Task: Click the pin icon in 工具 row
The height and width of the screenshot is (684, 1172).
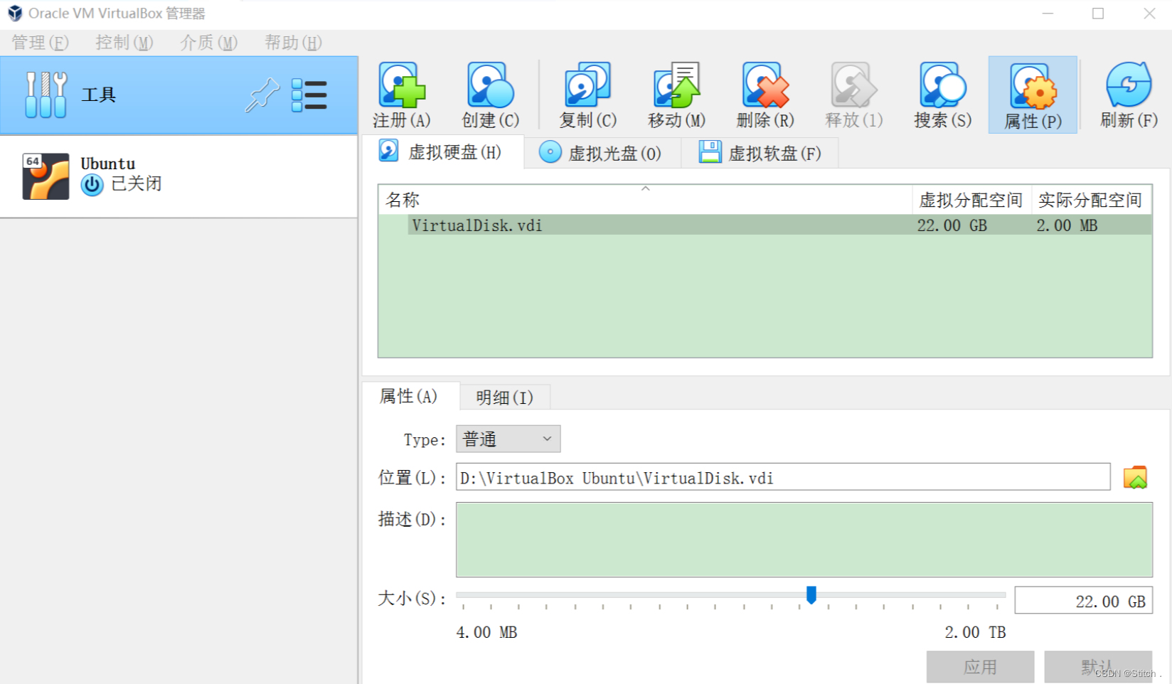Action: click(262, 95)
